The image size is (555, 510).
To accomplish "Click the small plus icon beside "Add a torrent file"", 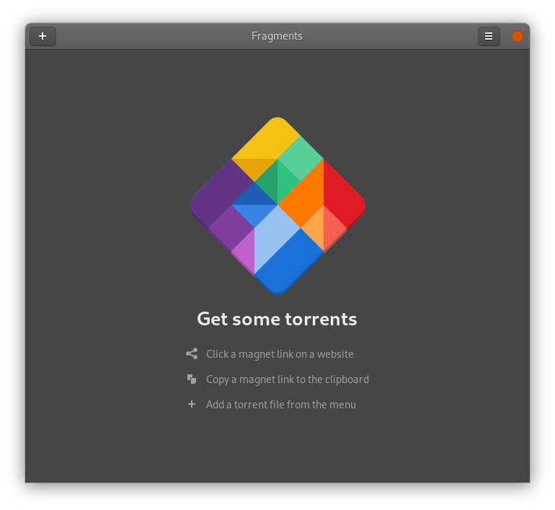I will [192, 404].
